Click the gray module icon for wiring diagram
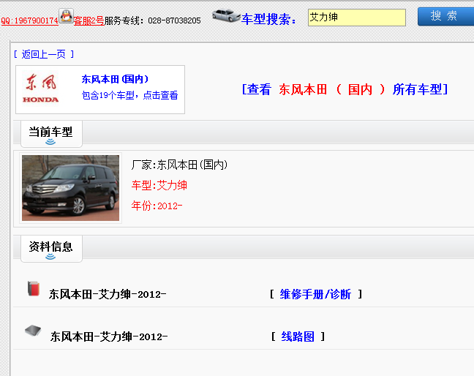 (x=33, y=331)
